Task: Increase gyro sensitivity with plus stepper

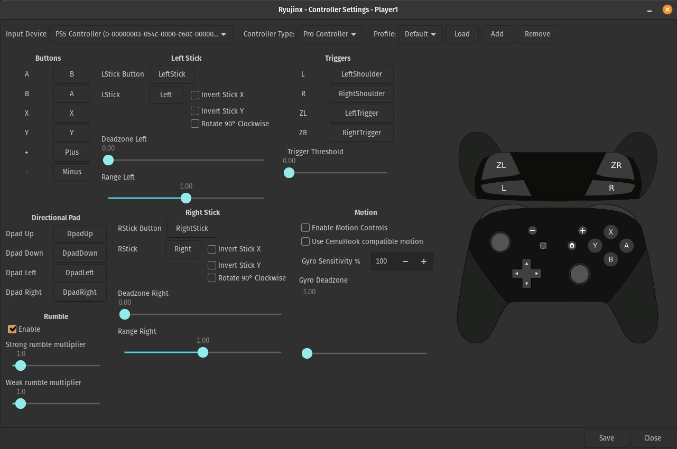Action: (x=424, y=261)
